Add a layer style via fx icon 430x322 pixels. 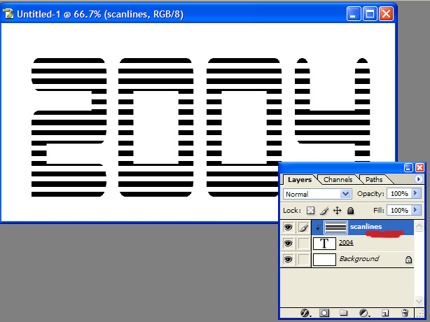click(306, 312)
